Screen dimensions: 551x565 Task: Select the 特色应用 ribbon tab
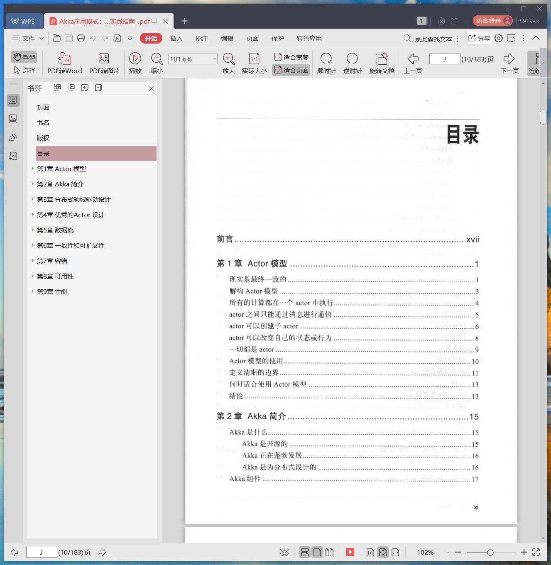click(x=309, y=38)
